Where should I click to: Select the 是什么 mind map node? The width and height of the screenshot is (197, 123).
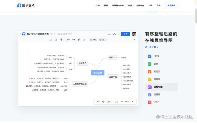[x=112, y=57]
